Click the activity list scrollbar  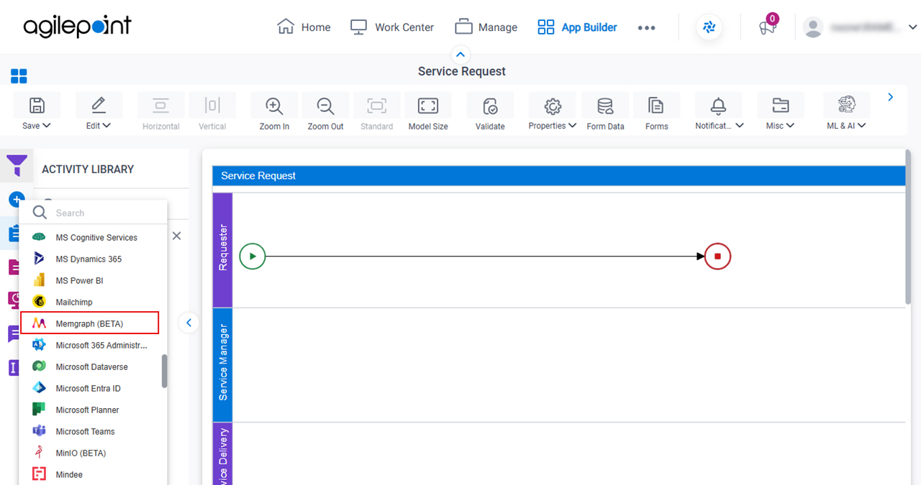(165, 371)
